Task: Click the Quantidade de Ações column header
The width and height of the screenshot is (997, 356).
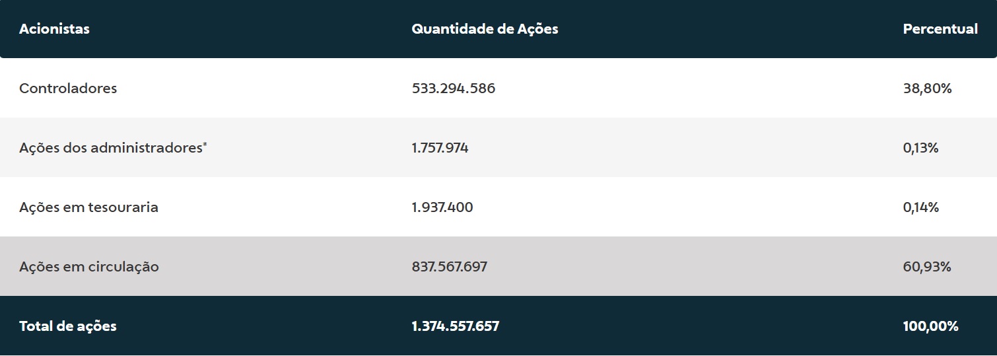Action: coord(485,29)
